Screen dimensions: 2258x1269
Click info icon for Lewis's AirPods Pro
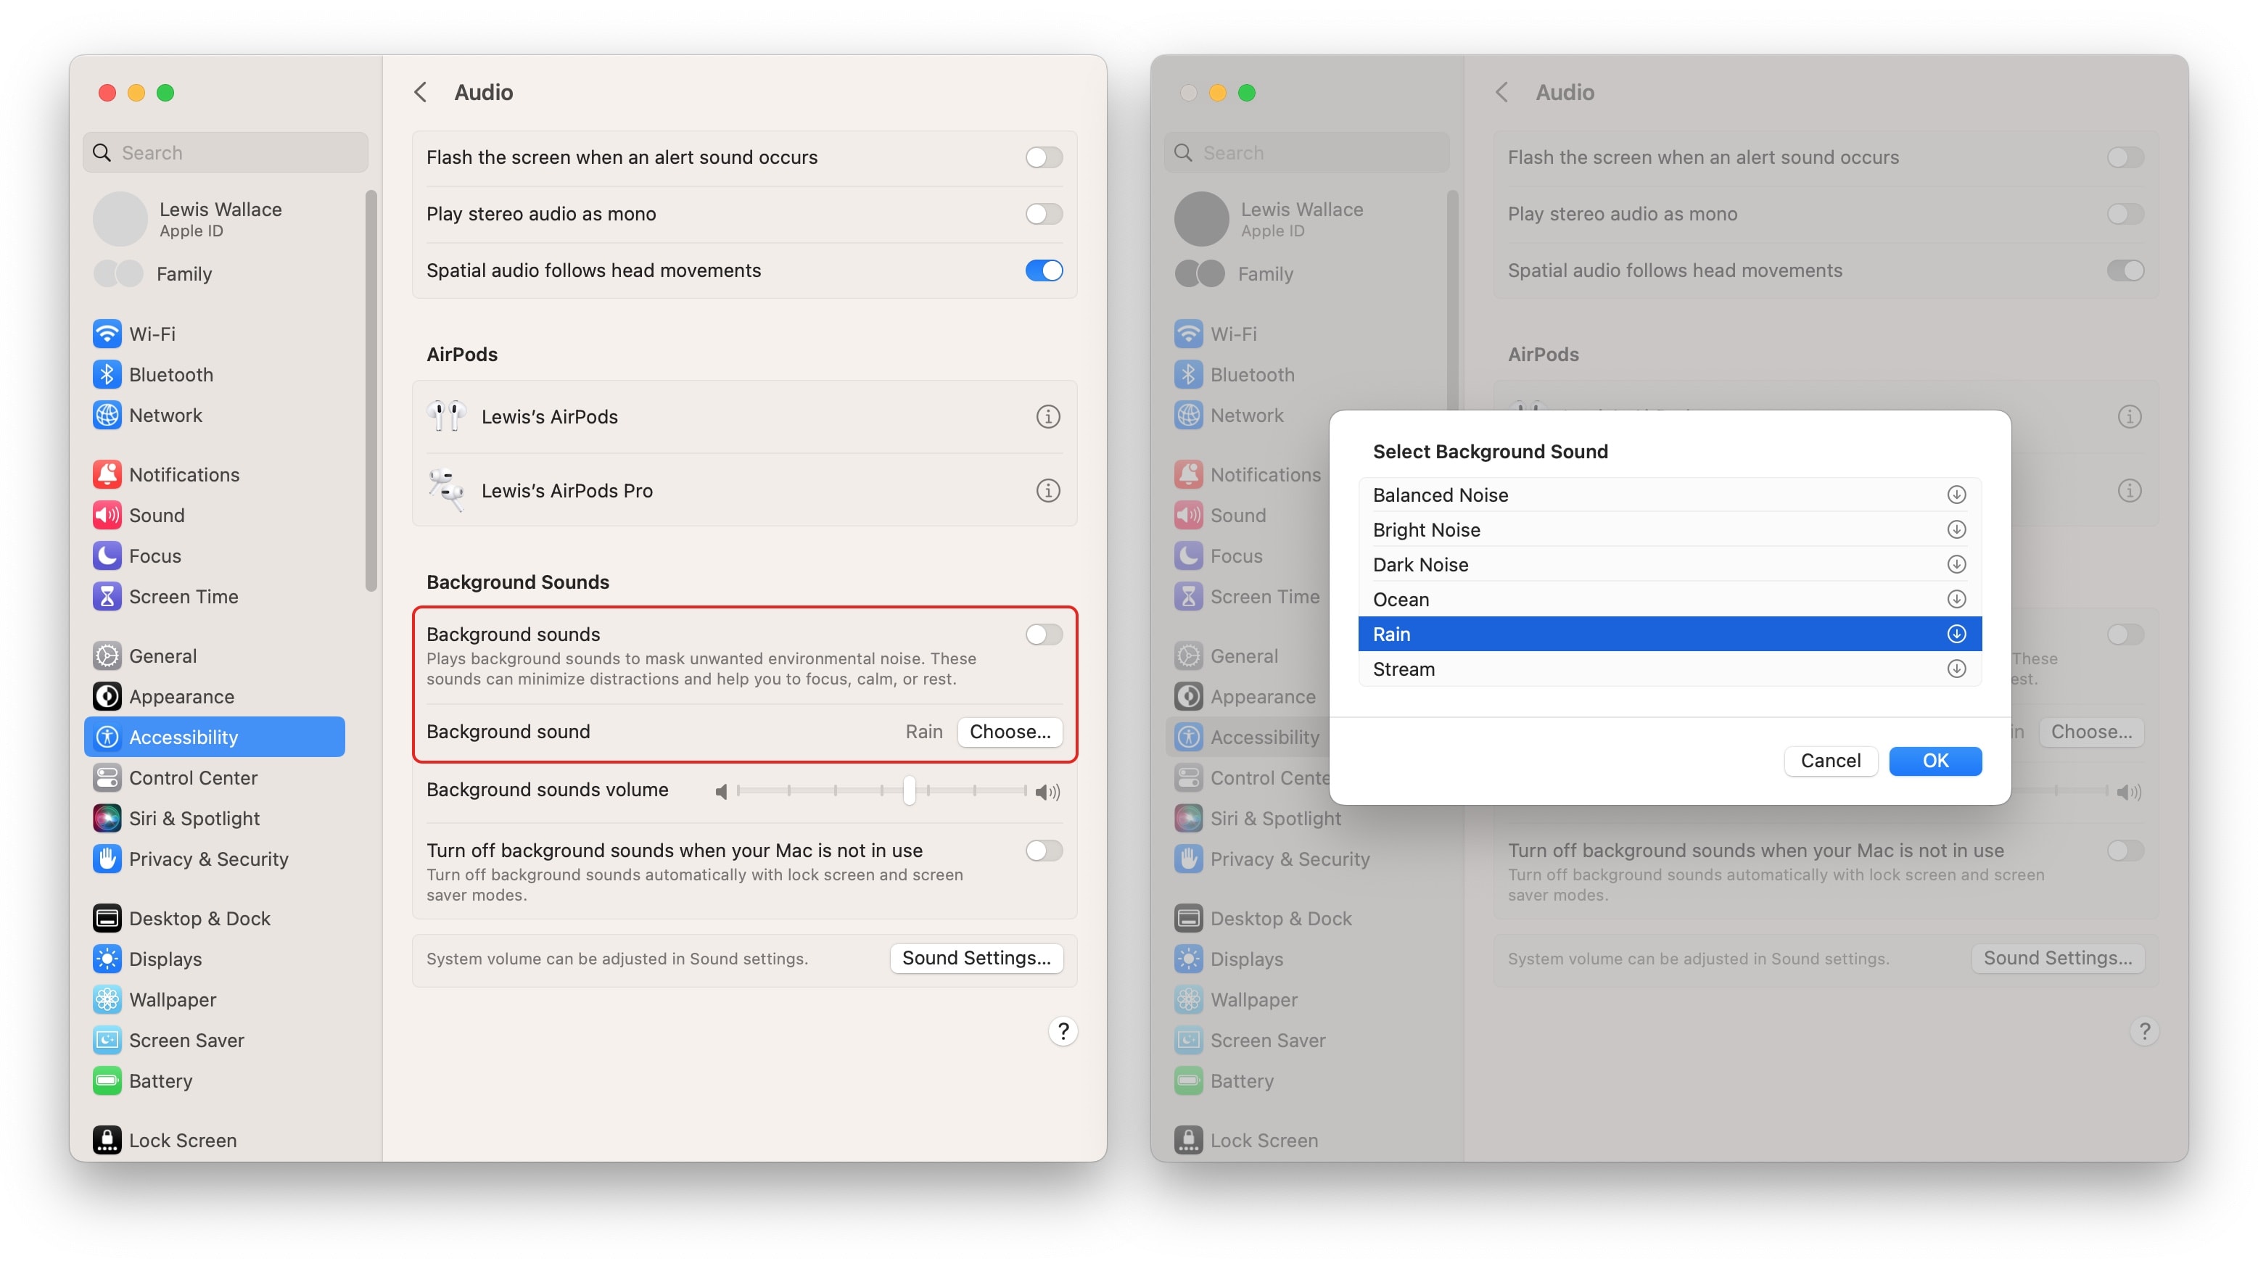point(1047,491)
